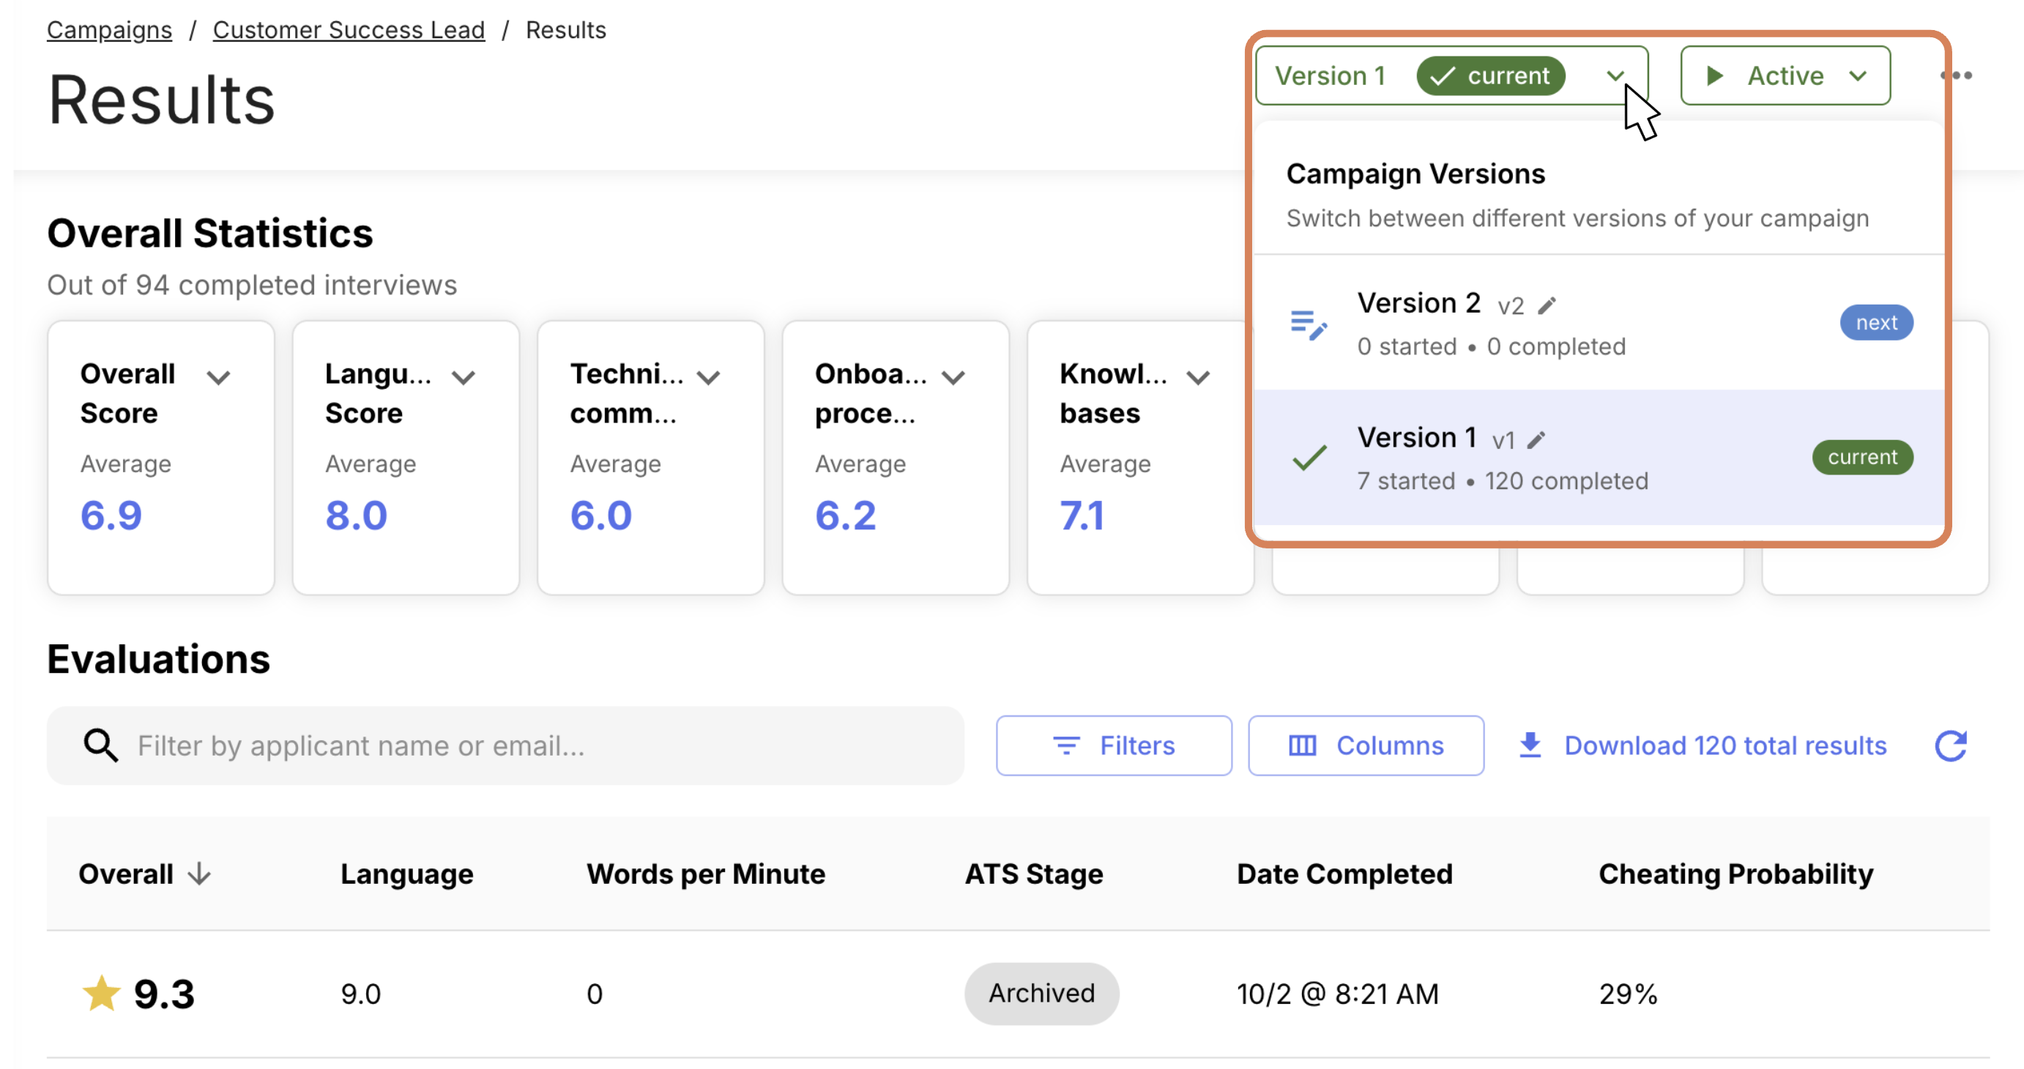Click the pencil icon beside Version 1
The width and height of the screenshot is (2024, 1069).
[1536, 439]
